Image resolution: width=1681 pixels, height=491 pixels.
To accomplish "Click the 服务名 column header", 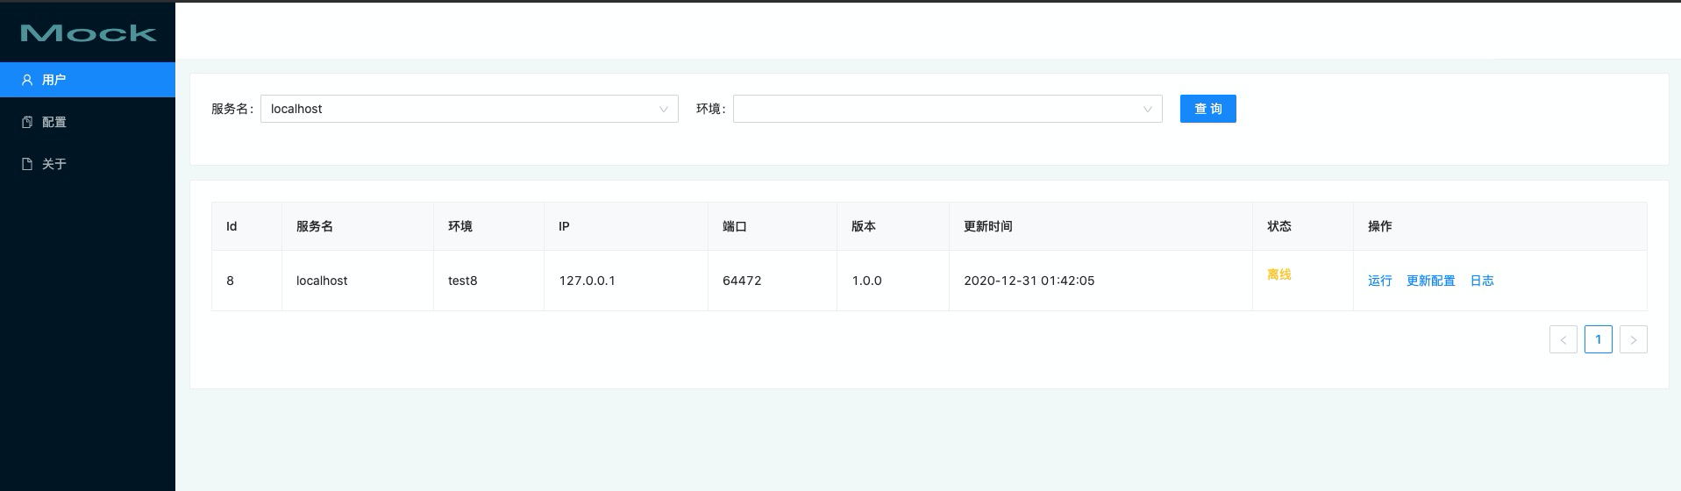I will pyautogui.click(x=358, y=226).
